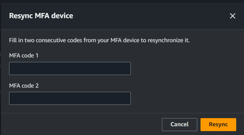
Task: Click the X in the dialog header
Action: [x=232, y=16]
